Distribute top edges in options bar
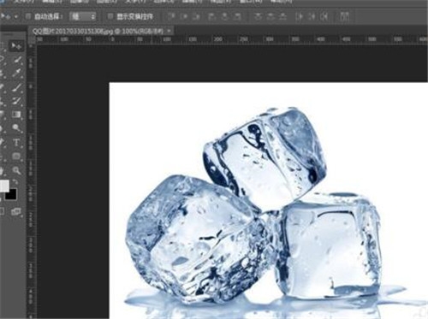The image size is (428, 319). 258,16
